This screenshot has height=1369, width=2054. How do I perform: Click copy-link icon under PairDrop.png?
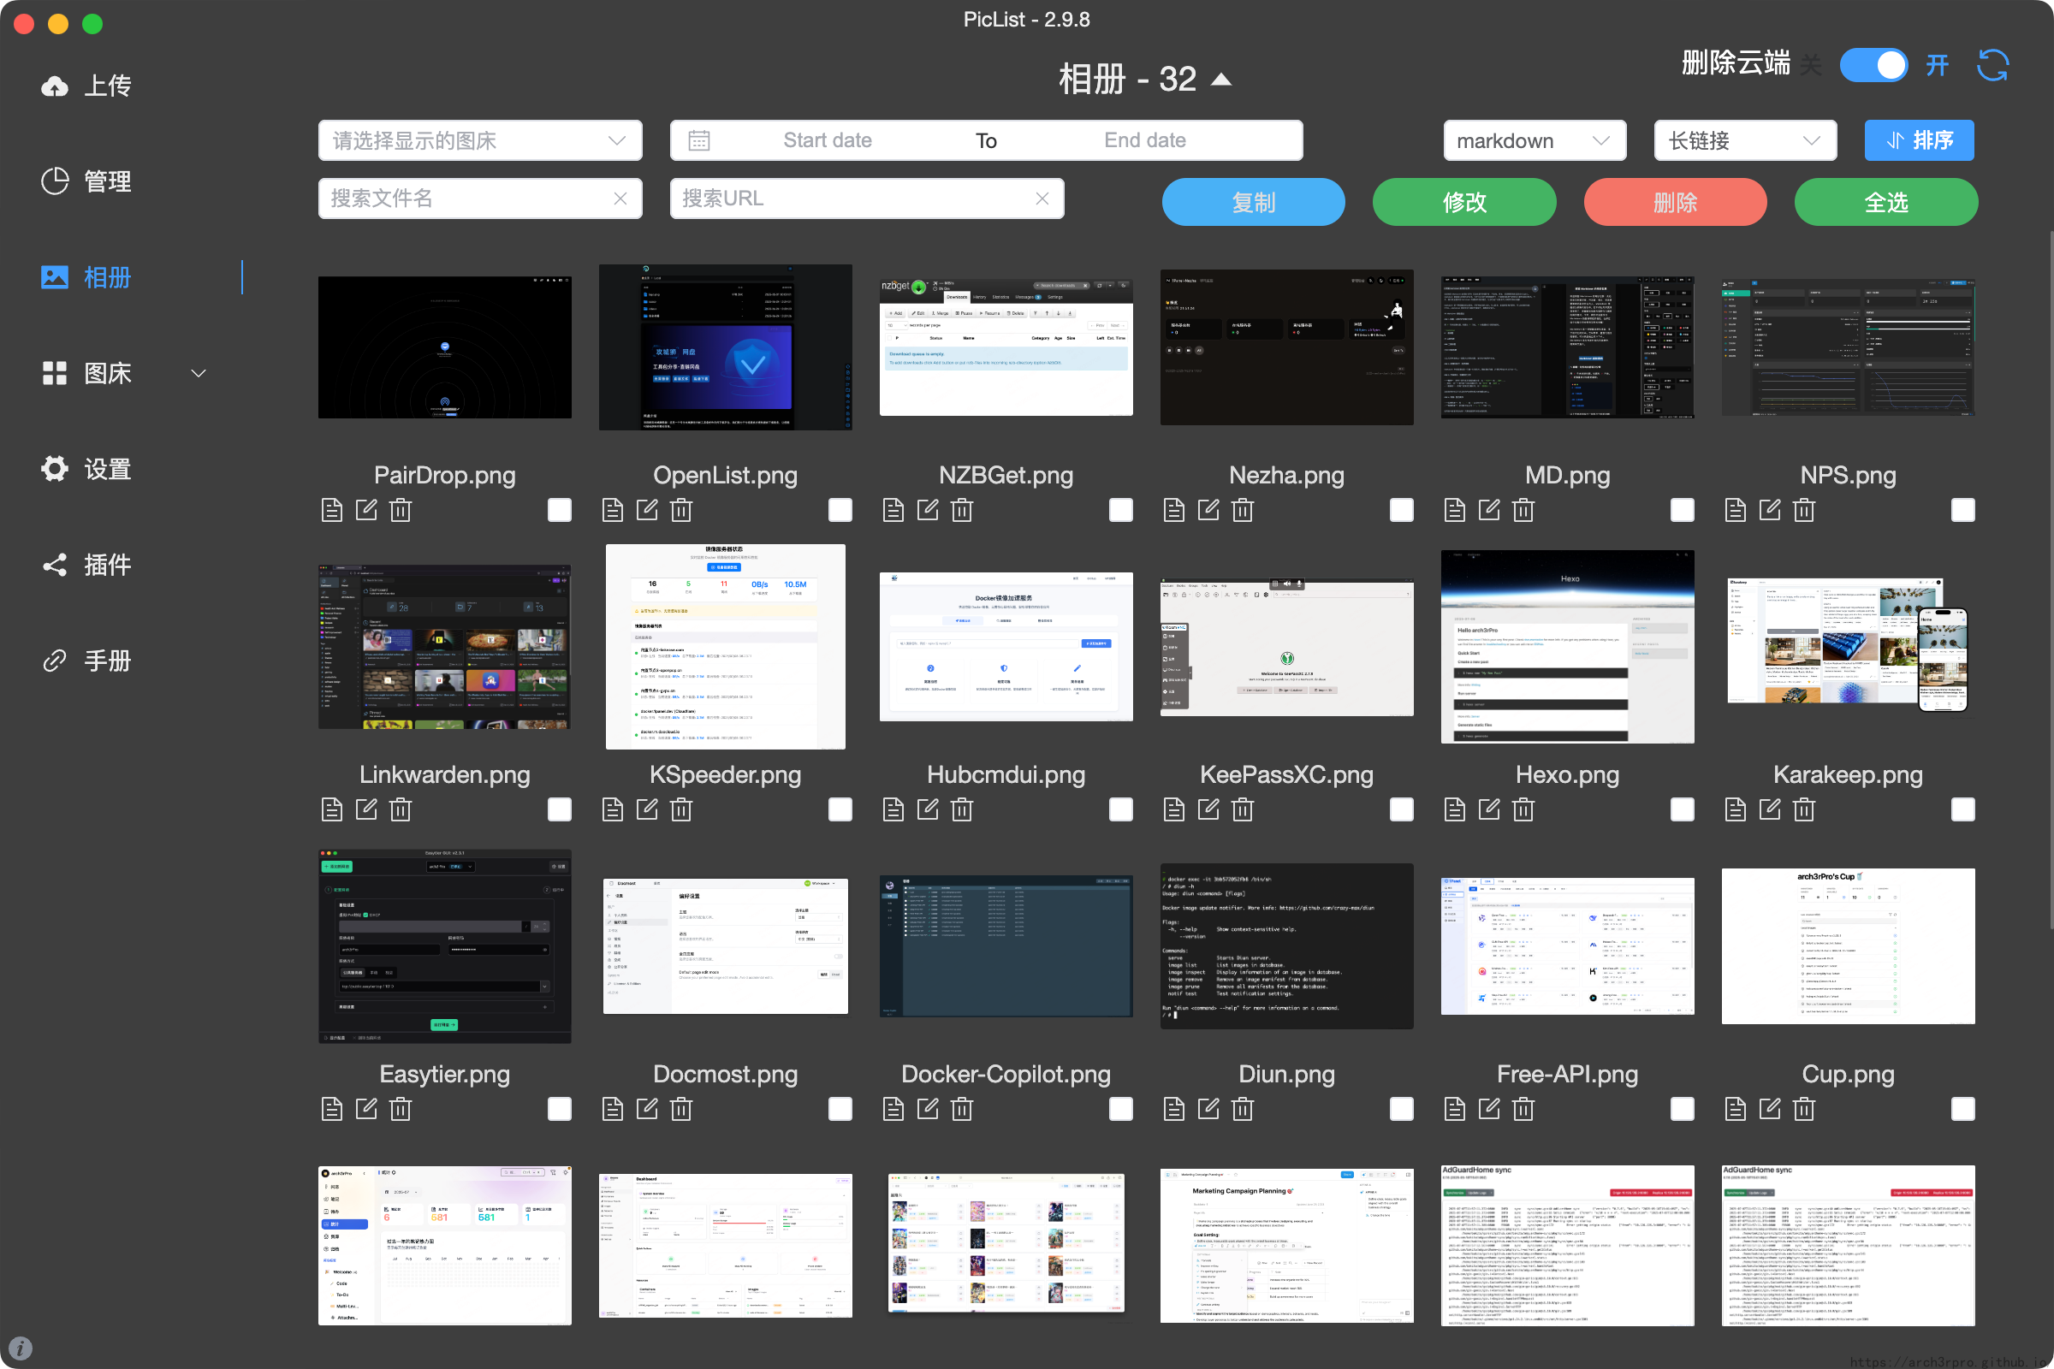coord(332,510)
